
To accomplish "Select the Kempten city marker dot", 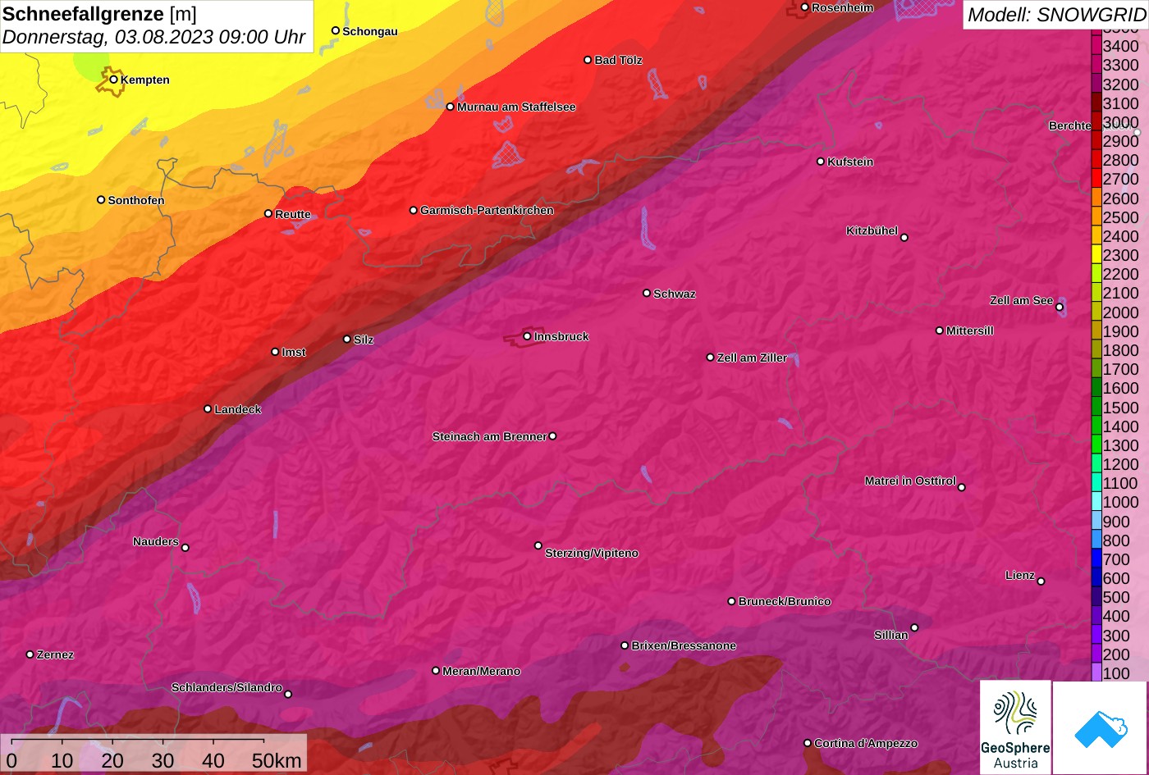I will click(113, 80).
